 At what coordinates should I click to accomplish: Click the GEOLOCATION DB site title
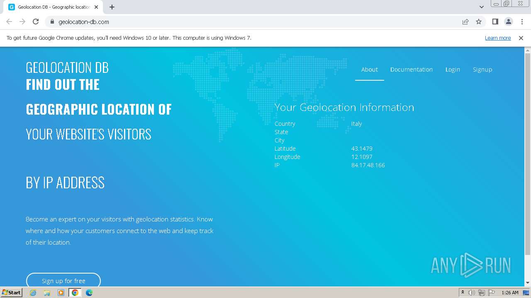point(67,67)
